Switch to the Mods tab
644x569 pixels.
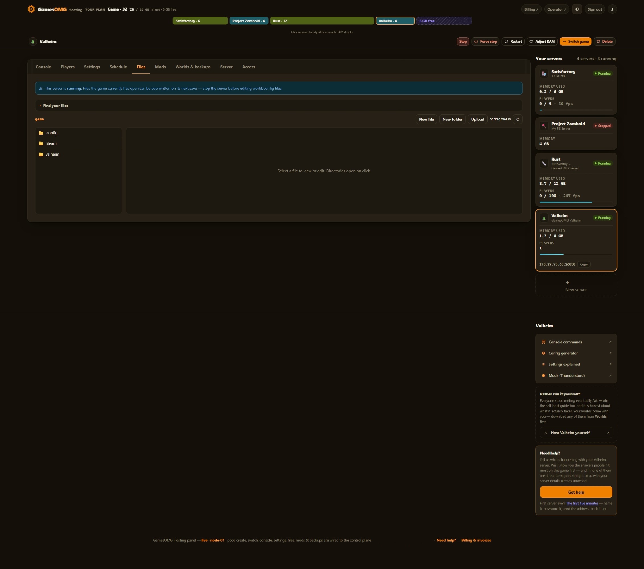coord(160,67)
